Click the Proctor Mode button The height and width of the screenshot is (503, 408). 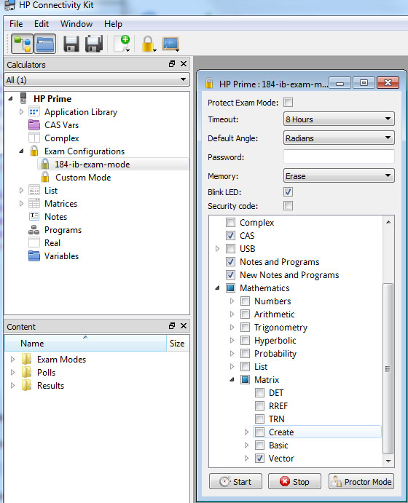point(361,481)
